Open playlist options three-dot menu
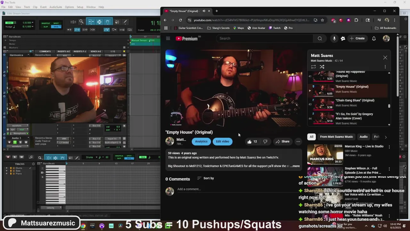 click(x=385, y=67)
